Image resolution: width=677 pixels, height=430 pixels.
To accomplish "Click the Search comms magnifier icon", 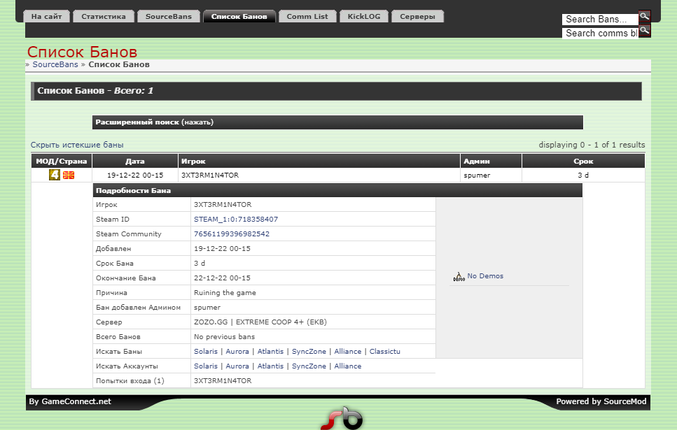I will coord(645,31).
